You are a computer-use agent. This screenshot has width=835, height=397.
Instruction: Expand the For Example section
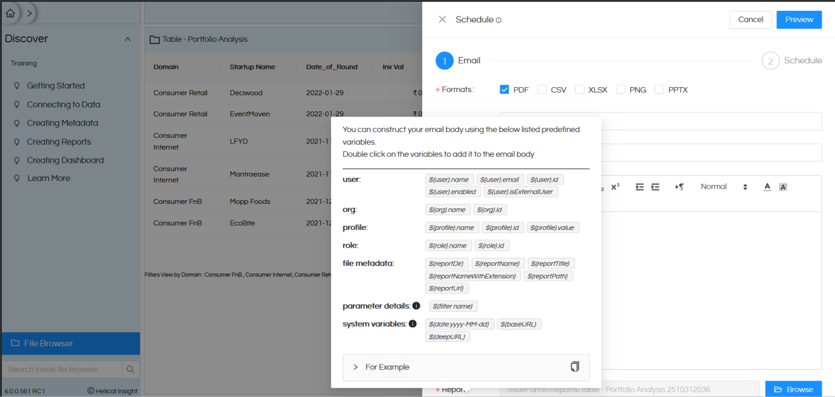(355, 367)
